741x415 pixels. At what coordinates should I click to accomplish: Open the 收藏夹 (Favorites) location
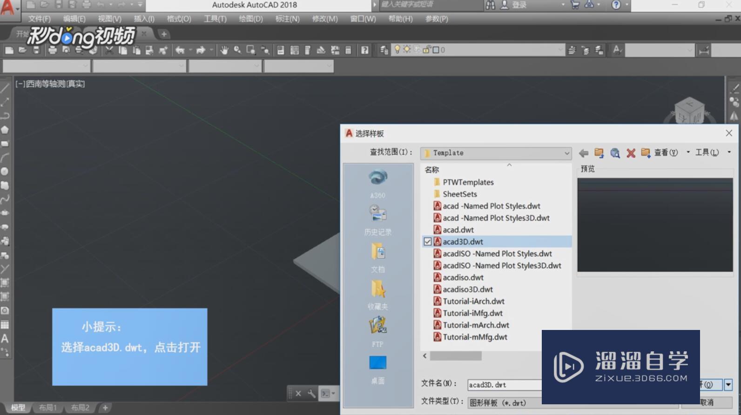click(x=377, y=295)
